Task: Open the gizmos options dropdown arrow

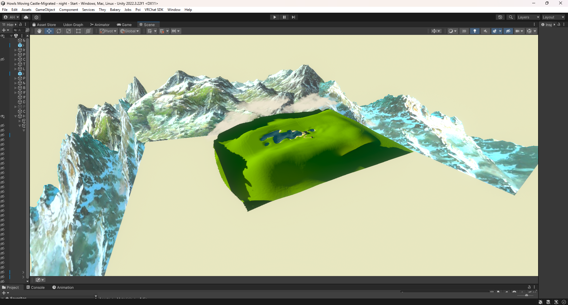Action: pos(535,31)
